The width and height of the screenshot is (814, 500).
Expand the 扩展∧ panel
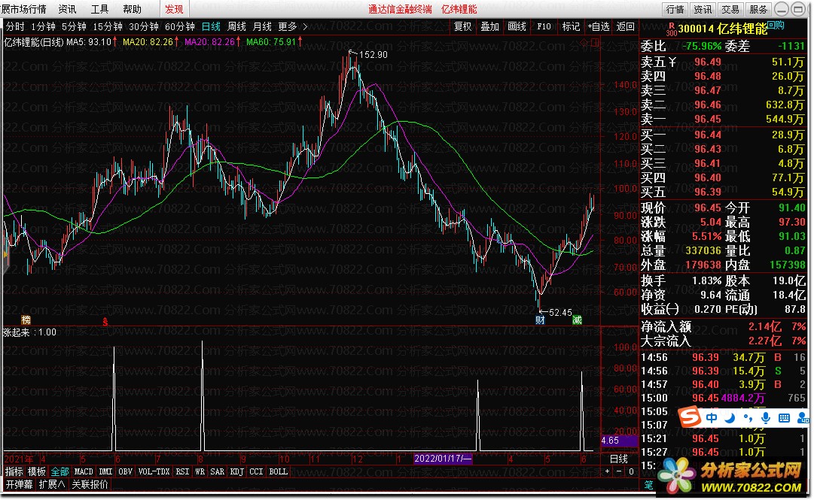click(52, 484)
